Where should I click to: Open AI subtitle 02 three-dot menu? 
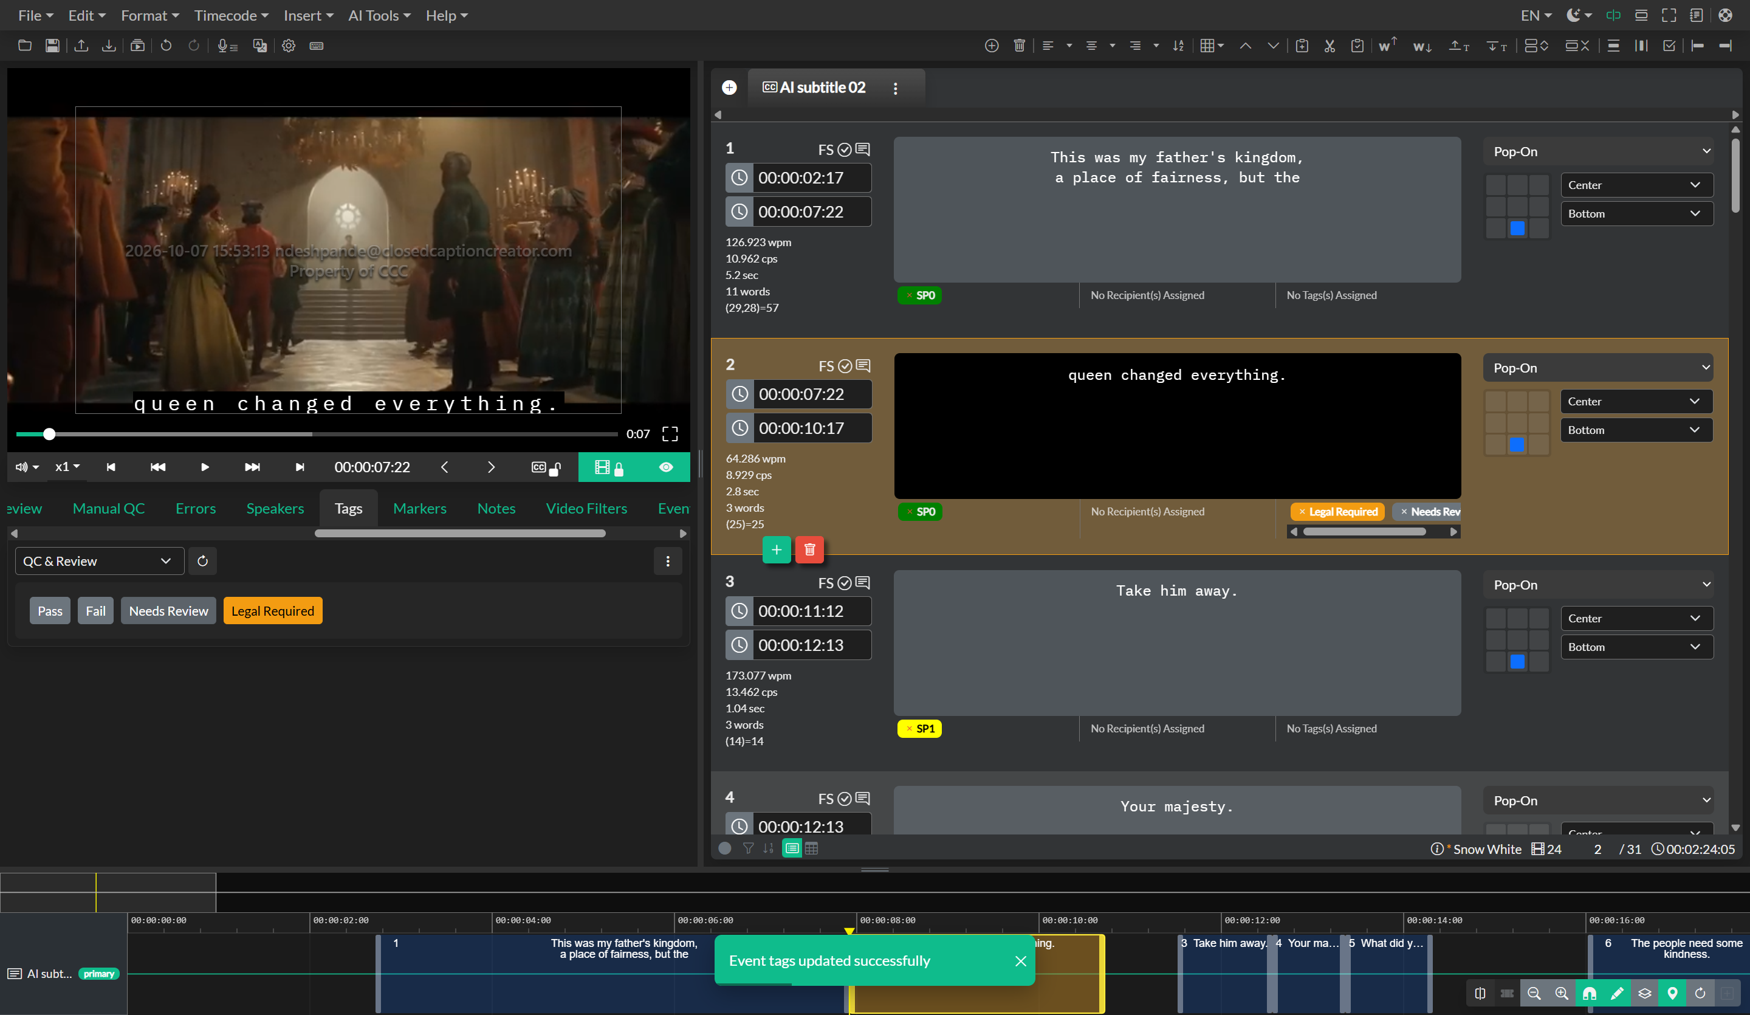point(895,88)
